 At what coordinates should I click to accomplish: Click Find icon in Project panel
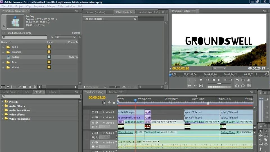[20, 87]
